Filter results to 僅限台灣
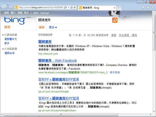The image size is (156, 117). [9, 53]
